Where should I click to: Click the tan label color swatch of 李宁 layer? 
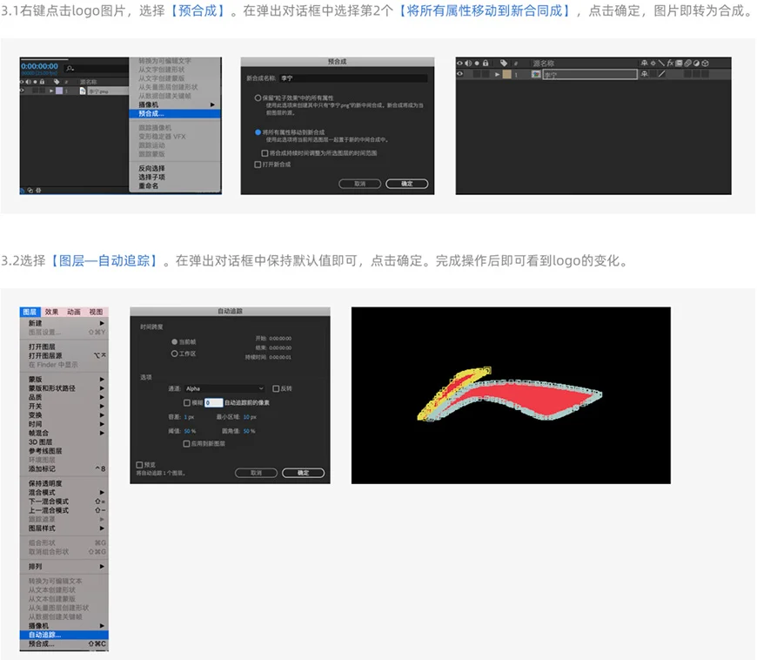(x=507, y=74)
